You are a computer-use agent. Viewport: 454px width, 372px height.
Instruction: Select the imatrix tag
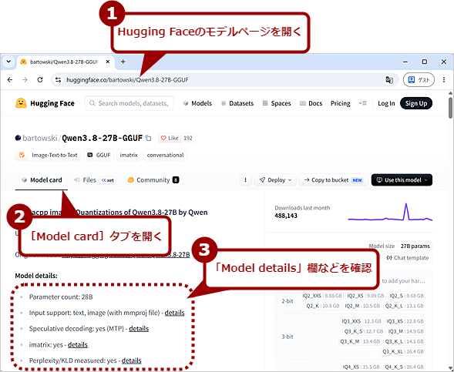click(129, 155)
